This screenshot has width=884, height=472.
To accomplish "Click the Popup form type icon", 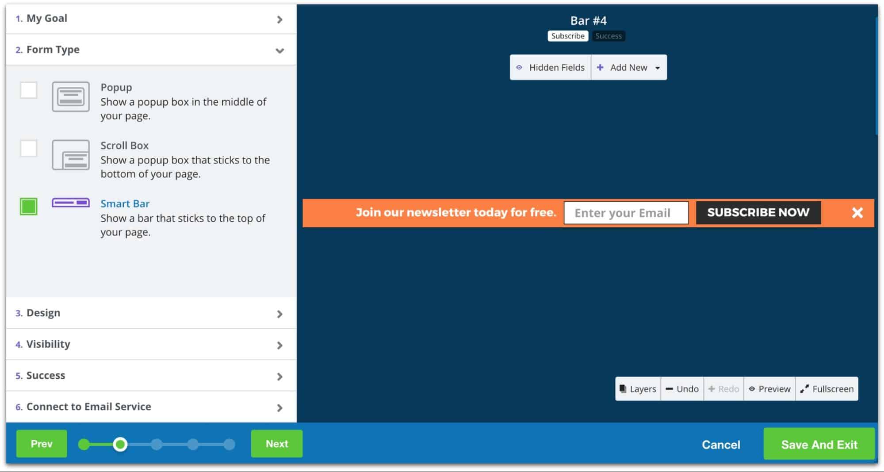I will [x=71, y=96].
